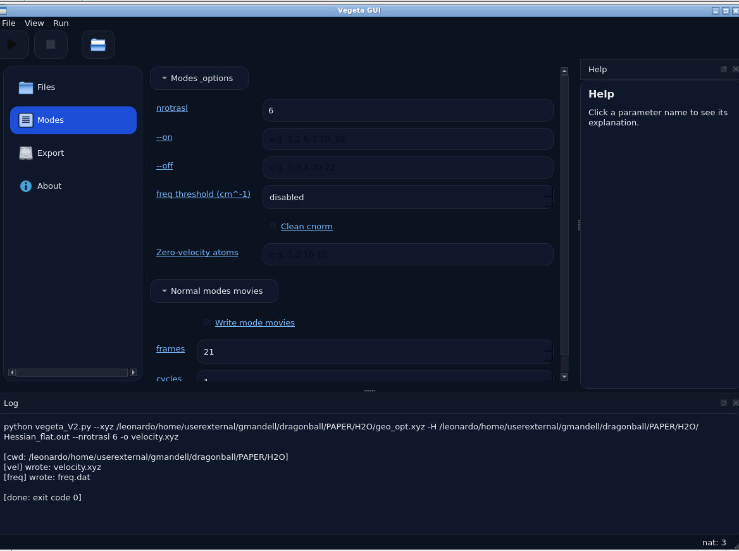Click the Vegeta GUI window menu icon
This screenshot has height=551, width=739.
click(3, 10)
